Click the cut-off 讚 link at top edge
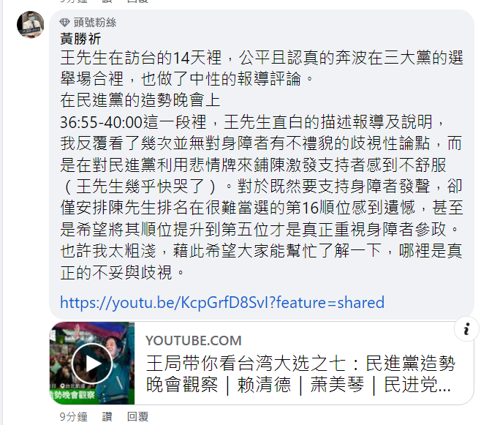 (x=107, y=1)
